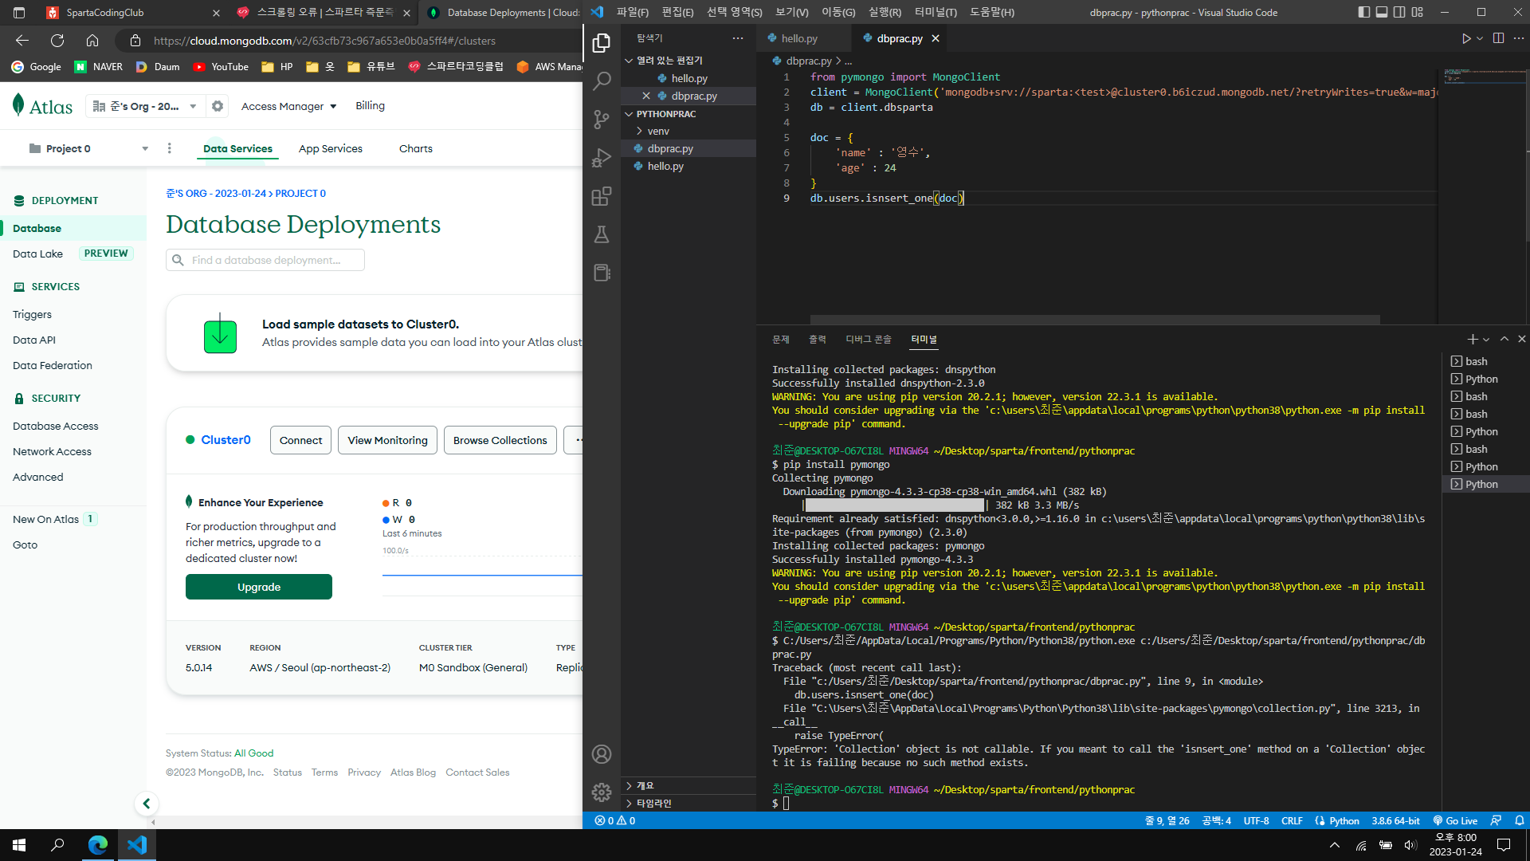Open the Explorer view in VS Code
The width and height of the screenshot is (1530, 861).
[x=602, y=43]
